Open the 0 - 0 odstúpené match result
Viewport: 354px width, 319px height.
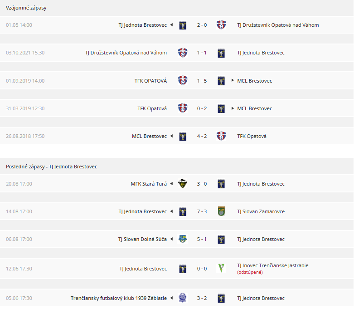pyautogui.click(x=202, y=269)
